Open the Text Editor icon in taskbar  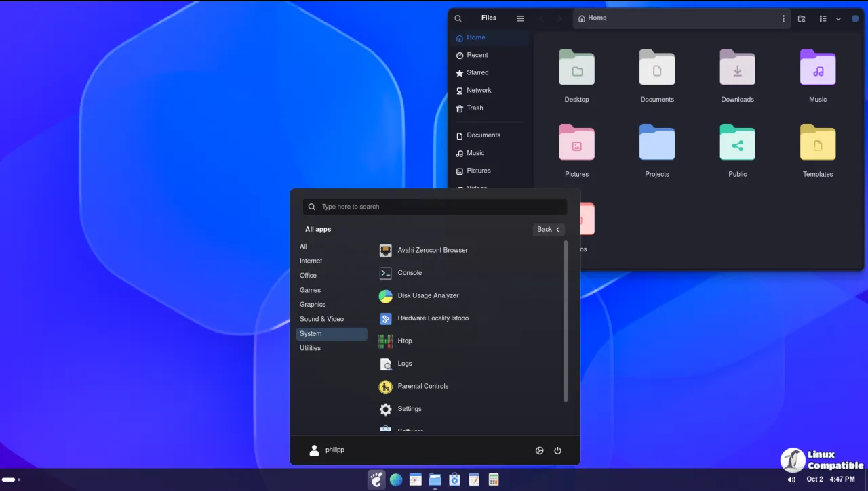pyautogui.click(x=475, y=479)
